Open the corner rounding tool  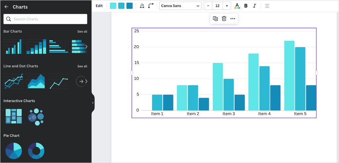coord(151,6)
